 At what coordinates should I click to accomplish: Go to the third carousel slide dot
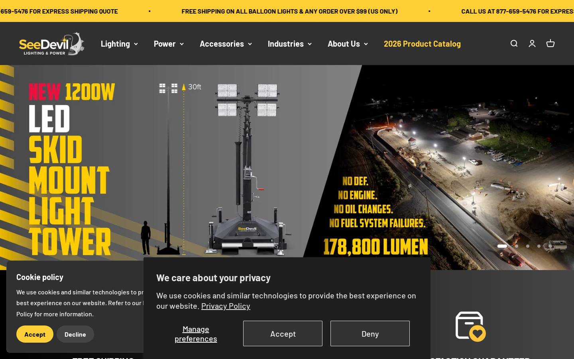pyautogui.click(x=528, y=246)
